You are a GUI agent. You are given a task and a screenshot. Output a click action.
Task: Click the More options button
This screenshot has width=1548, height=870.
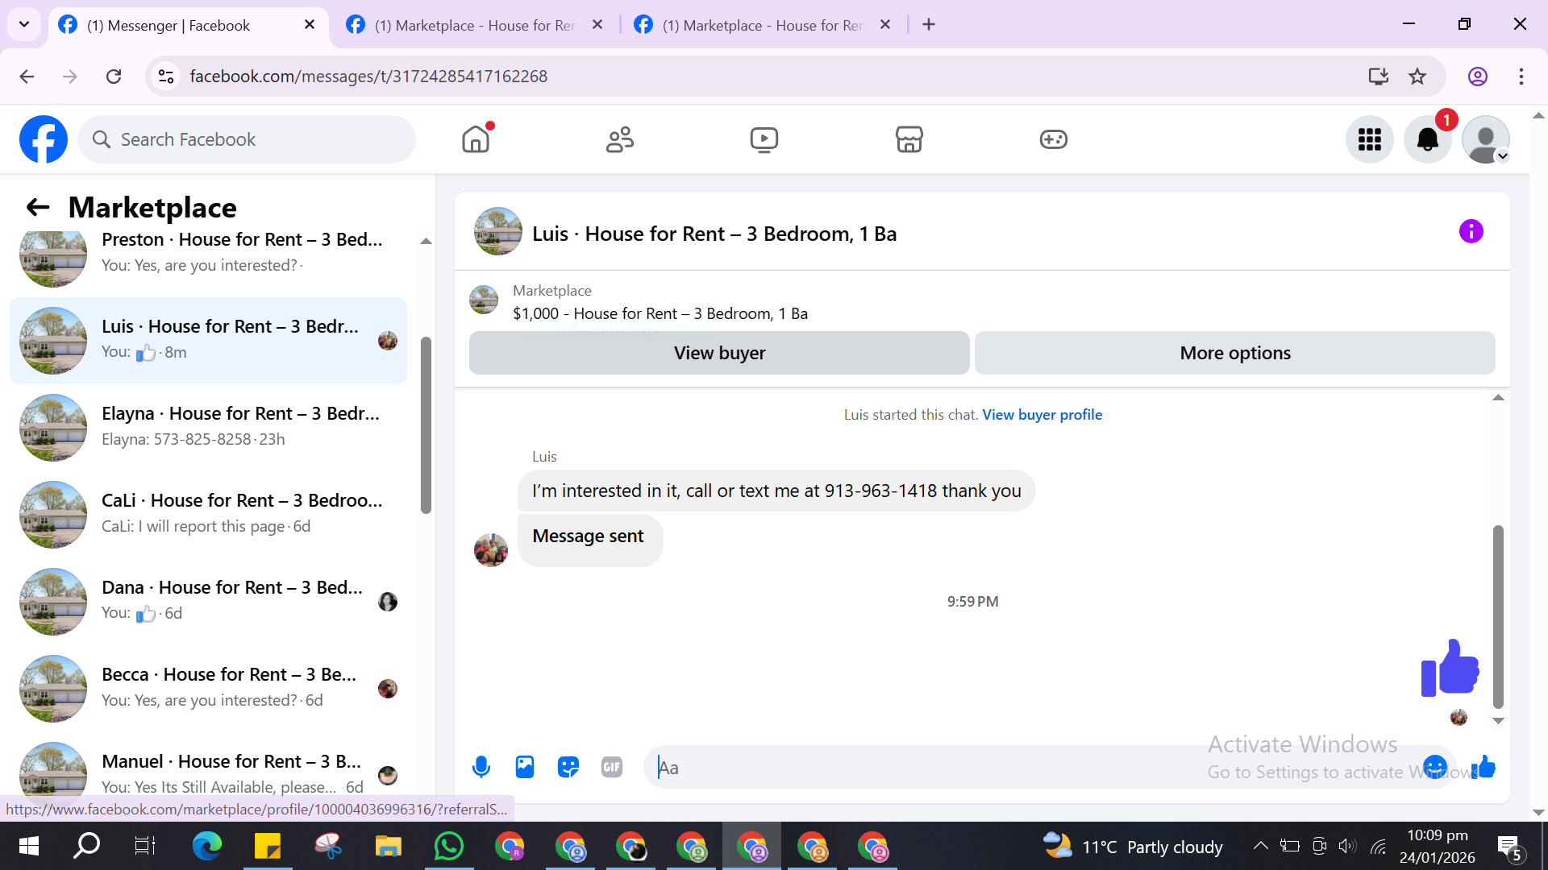[1234, 353]
